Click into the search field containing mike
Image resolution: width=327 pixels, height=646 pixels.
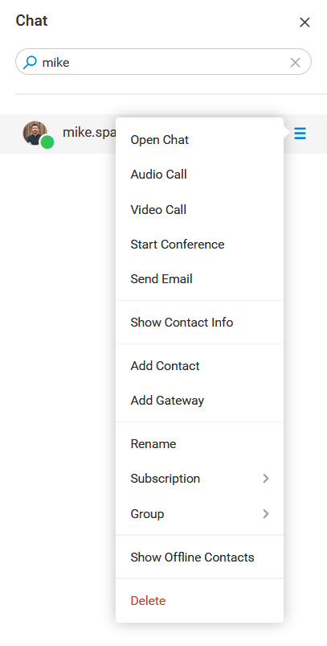coord(163,62)
